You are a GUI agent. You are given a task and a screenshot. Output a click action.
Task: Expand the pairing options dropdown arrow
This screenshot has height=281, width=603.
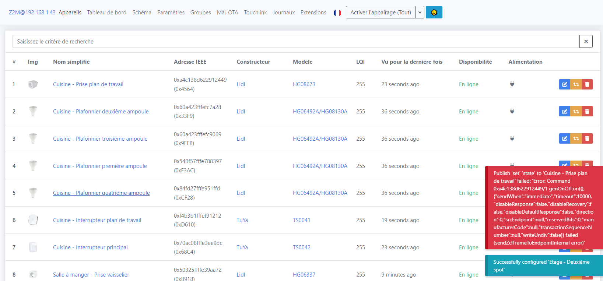pos(420,12)
